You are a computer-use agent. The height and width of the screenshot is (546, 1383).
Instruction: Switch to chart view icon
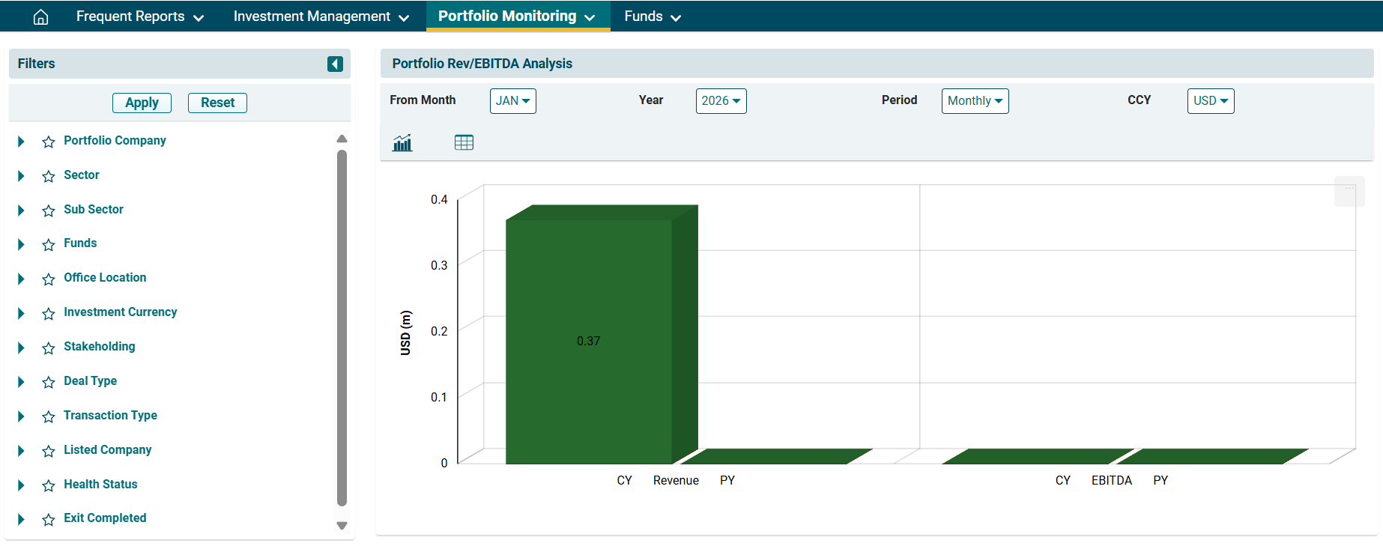[402, 142]
